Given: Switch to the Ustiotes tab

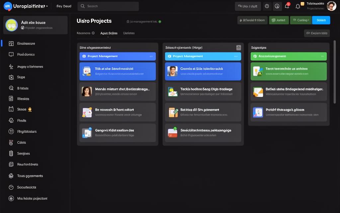Looking at the screenshot, I should tap(129, 33).
